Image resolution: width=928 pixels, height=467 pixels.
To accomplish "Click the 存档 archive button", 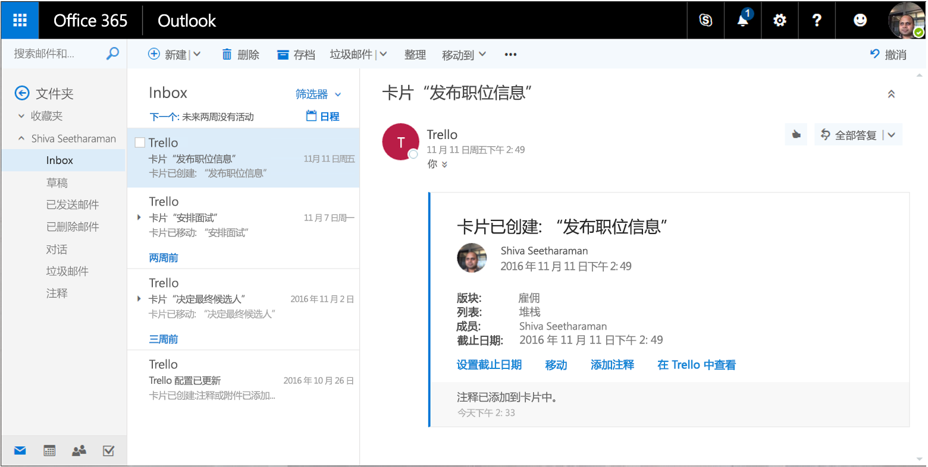I will 296,55.
